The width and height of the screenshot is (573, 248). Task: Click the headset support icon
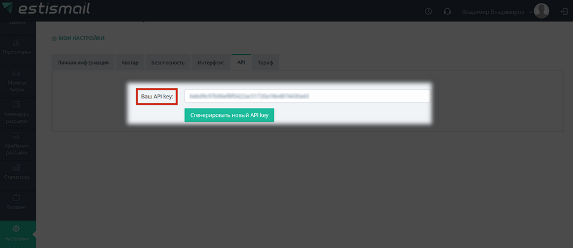(446, 11)
